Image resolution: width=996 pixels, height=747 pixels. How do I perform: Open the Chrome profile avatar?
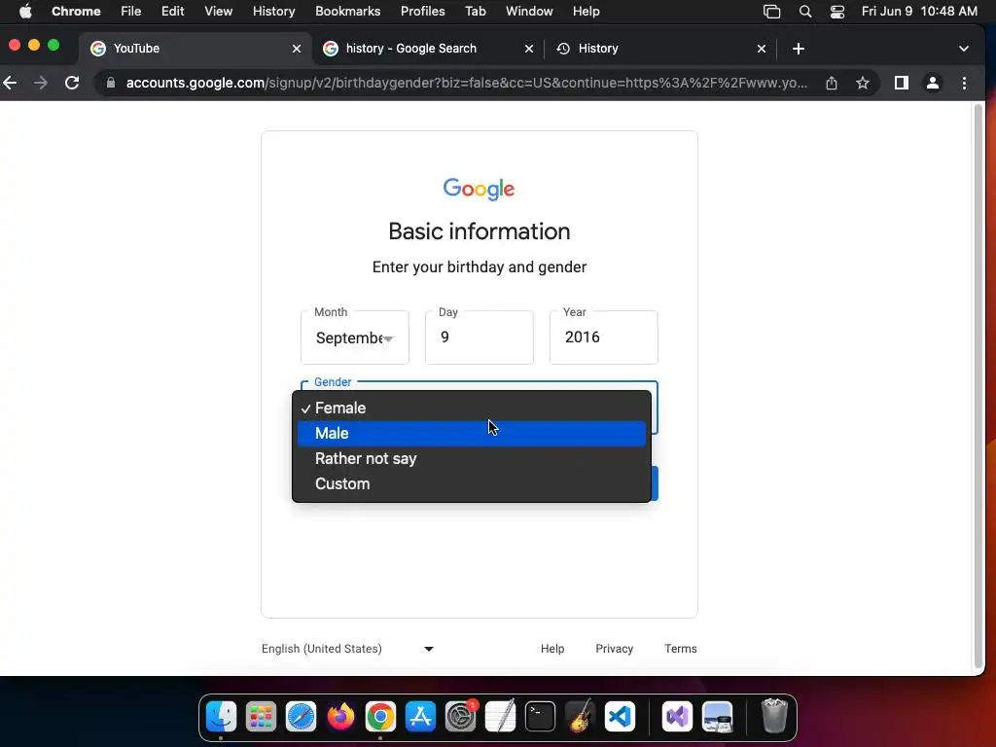(x=933, y=83)
